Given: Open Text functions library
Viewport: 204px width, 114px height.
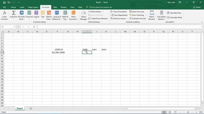Looking at the screenshot, I should click(x=43, y=16).
